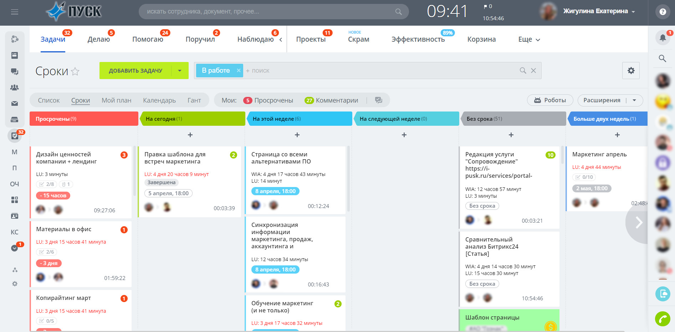Screen dimensions: 675x332
Task: Switch to the Гант view
Action: click(194, 100)
